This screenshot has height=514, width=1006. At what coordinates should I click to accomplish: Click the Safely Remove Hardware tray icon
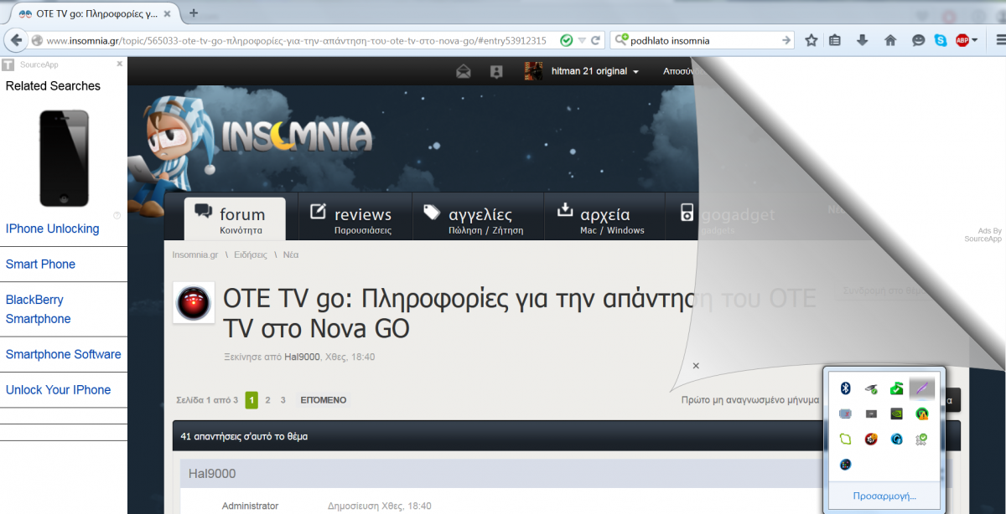872,388
